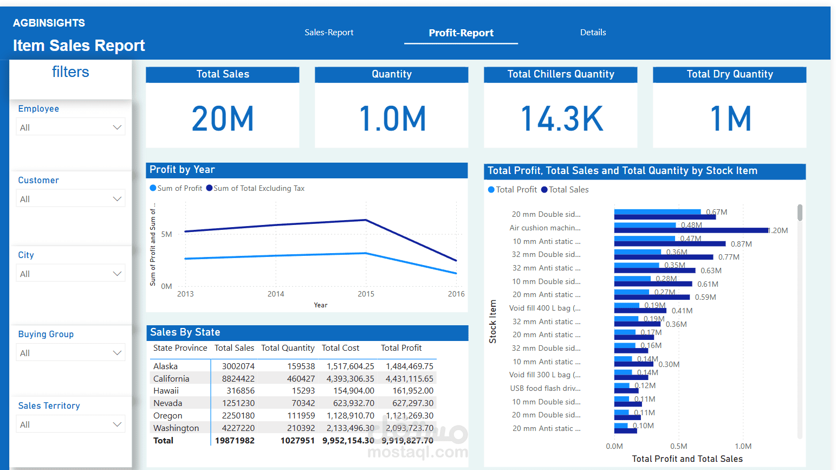Sort by Total Cost column header
836x470 pixels.
click(340, 348)
